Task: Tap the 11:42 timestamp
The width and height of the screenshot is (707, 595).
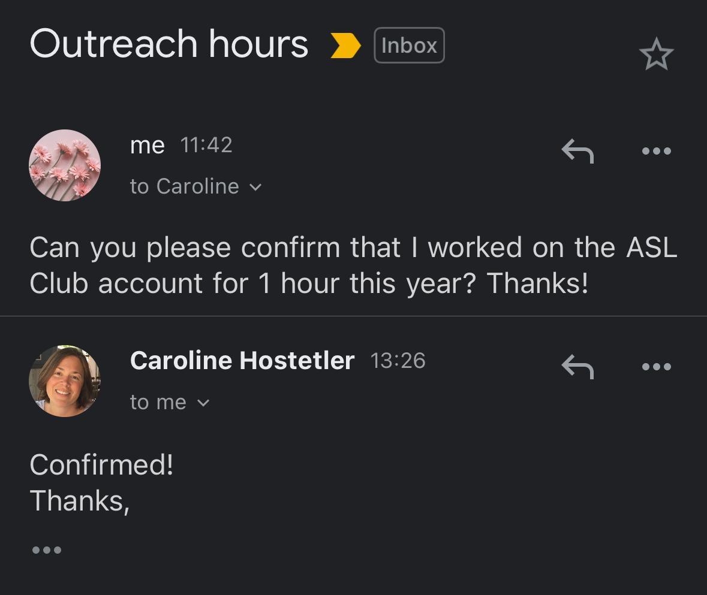Action: point(206,145)
